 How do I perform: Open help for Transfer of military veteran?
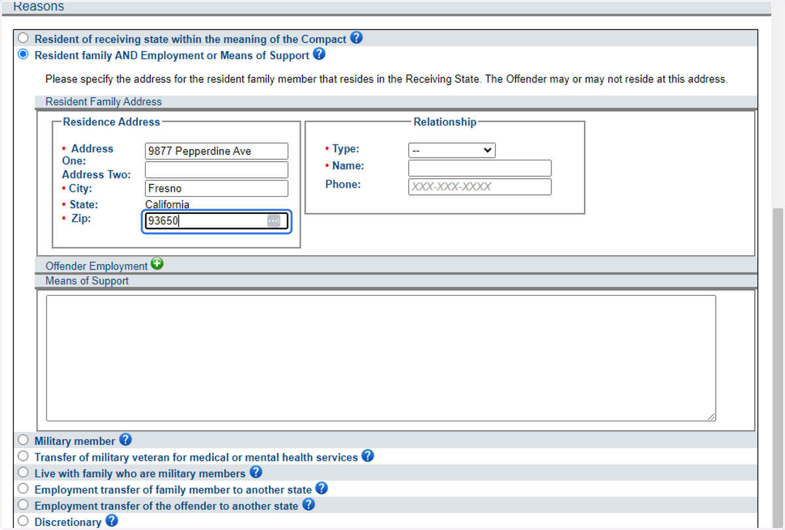pyautogui.click(x=368, y=455)
